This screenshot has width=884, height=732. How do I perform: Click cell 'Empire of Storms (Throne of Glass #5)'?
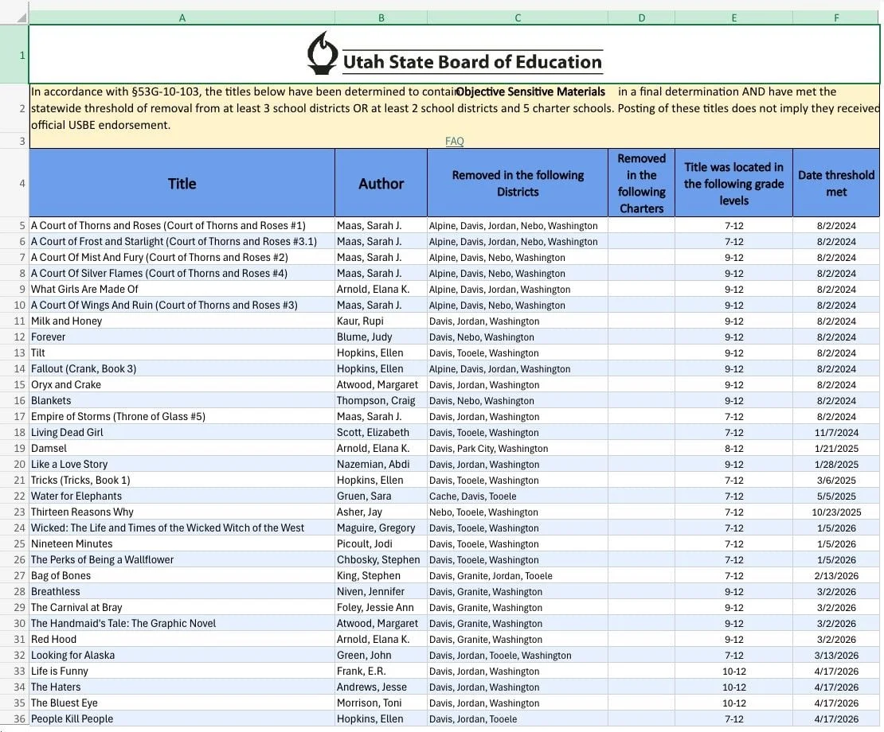click(x=182, y=416)
